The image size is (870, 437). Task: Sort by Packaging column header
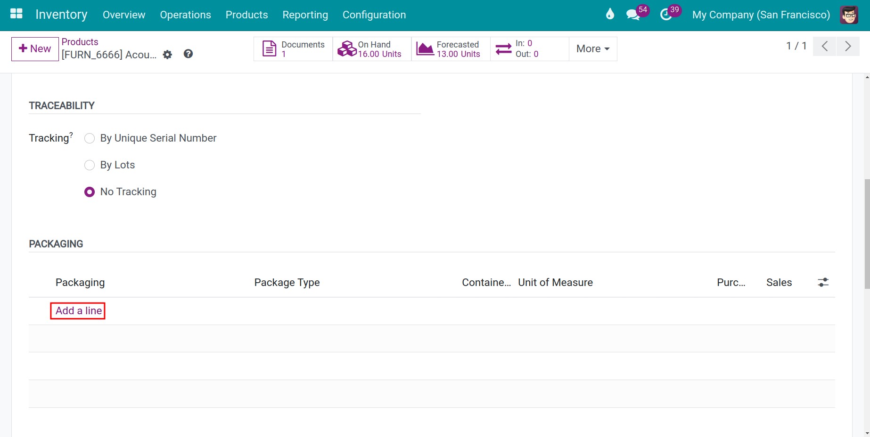[80, 283]
